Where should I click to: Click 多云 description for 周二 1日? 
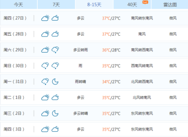click(80, 98)
